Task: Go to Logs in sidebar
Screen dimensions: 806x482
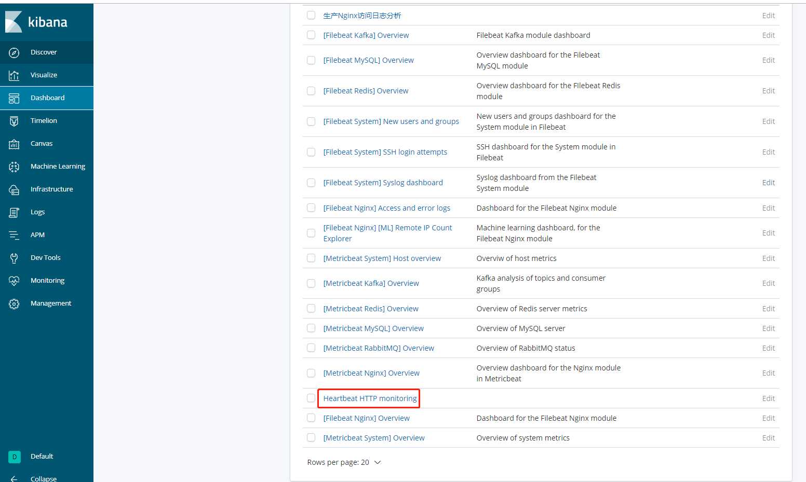Action: [x=37, y=212]
